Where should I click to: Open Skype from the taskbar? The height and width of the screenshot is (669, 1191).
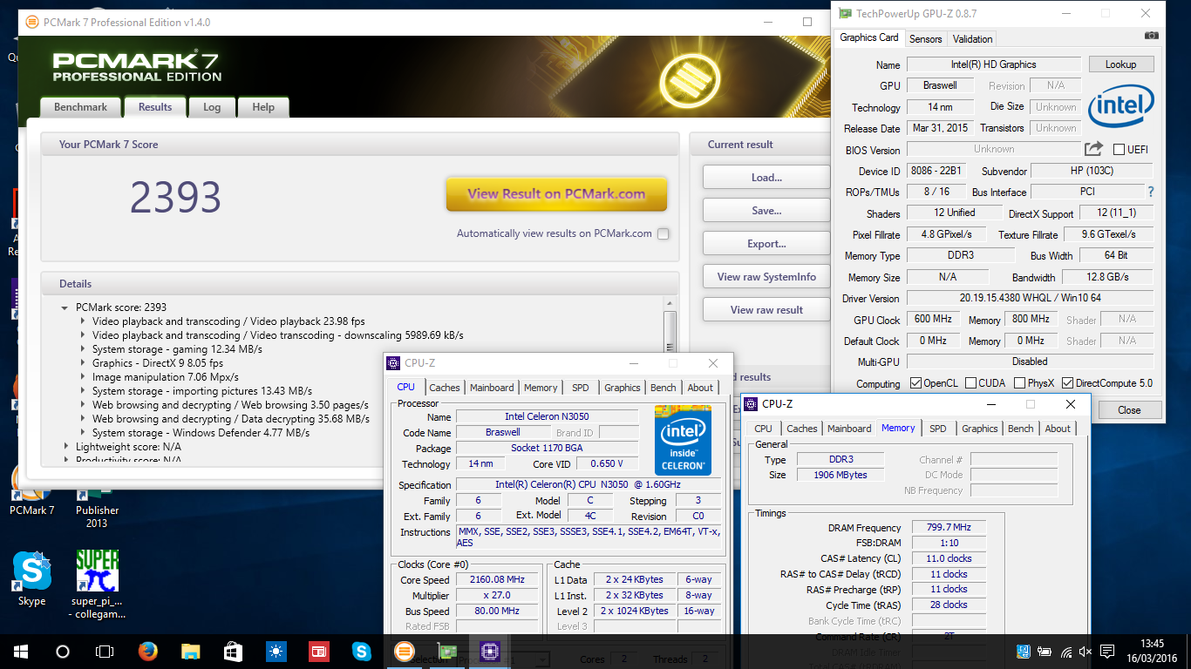pyautogui.click(x=361, y=651)
